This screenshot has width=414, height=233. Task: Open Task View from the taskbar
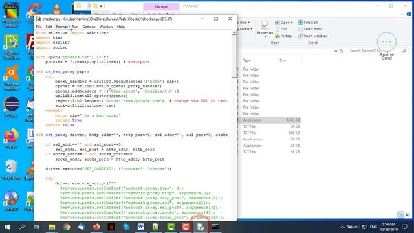(x=36, y=227)
